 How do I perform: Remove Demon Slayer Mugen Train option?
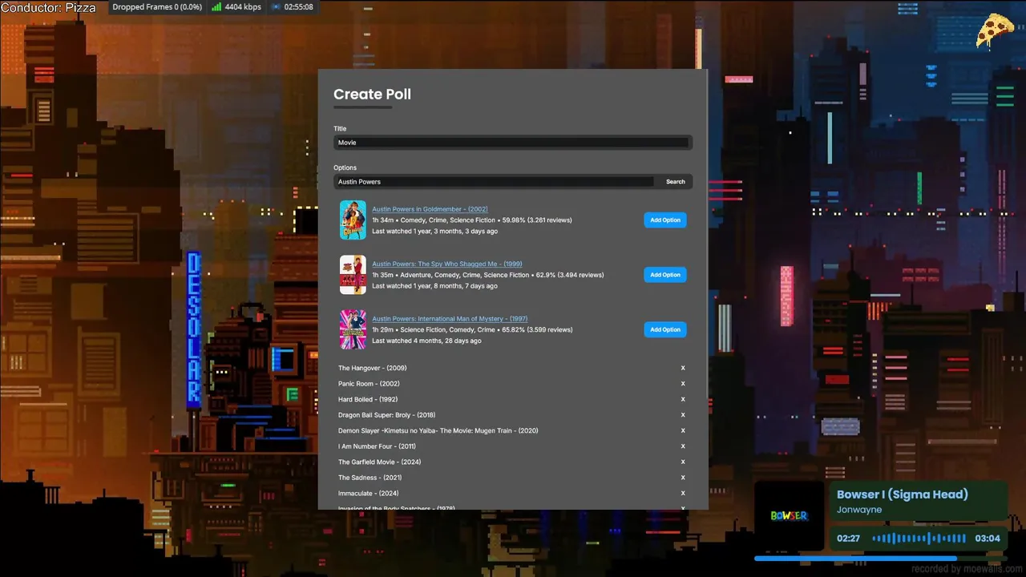pyautogui.click(x=683, y=430)
